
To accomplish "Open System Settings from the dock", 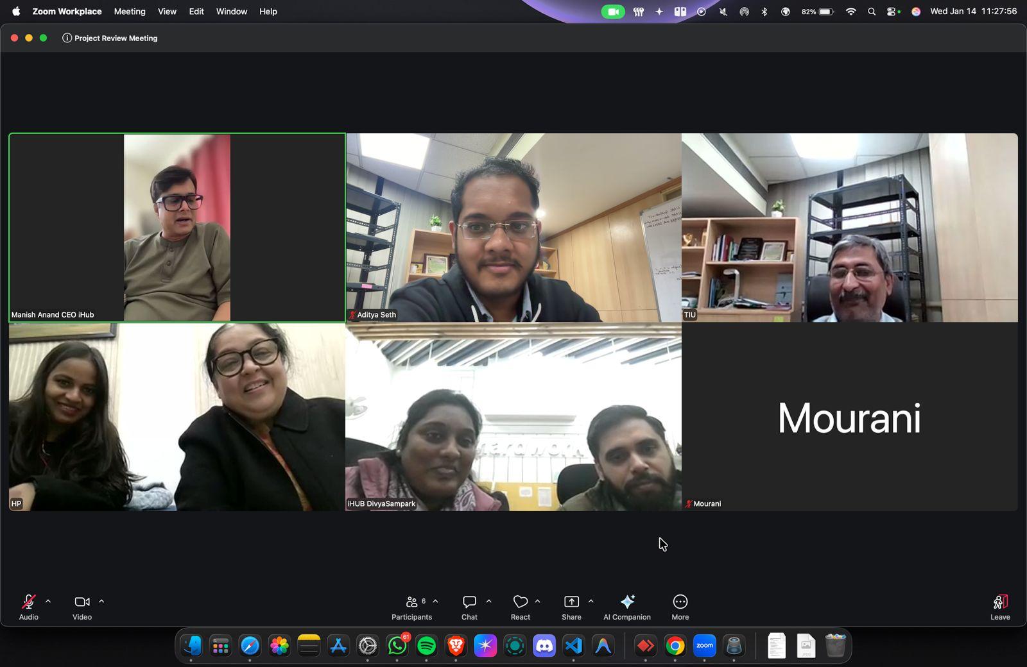I will click(368, 646).
